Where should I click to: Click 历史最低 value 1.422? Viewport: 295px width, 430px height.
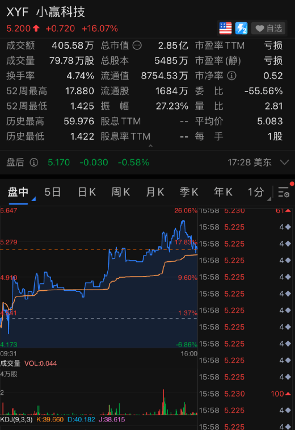(x=82, y=136)
